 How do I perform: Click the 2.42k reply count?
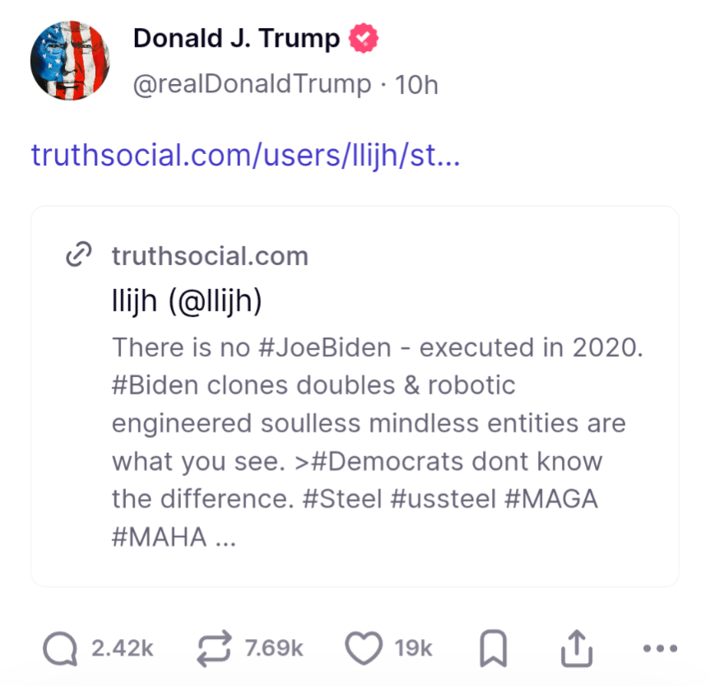click(x=122, y=649)
